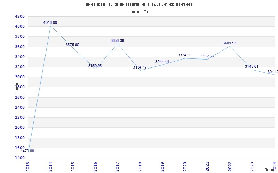This screenshot has width=278, height=173.
Task: Click the 3134.17 data label
Action: coord(140,67)
